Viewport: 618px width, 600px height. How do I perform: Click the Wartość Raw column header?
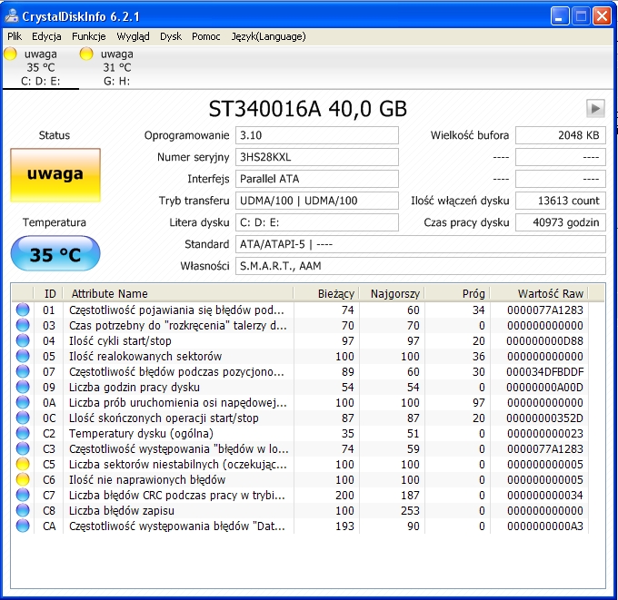tap(539, 294)
